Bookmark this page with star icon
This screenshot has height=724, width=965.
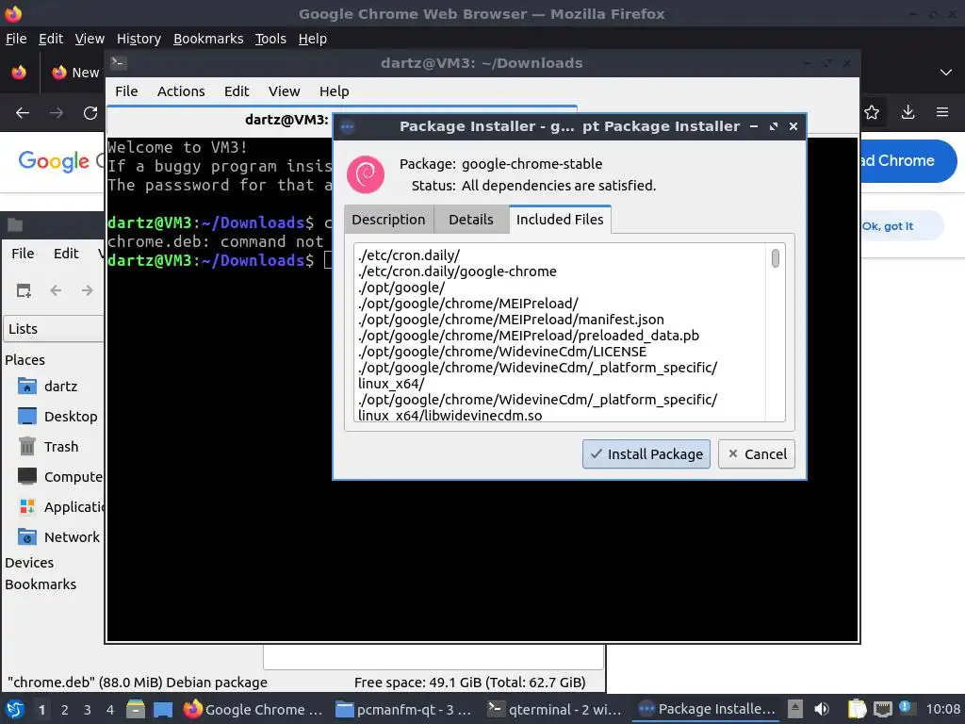(872, 112)
